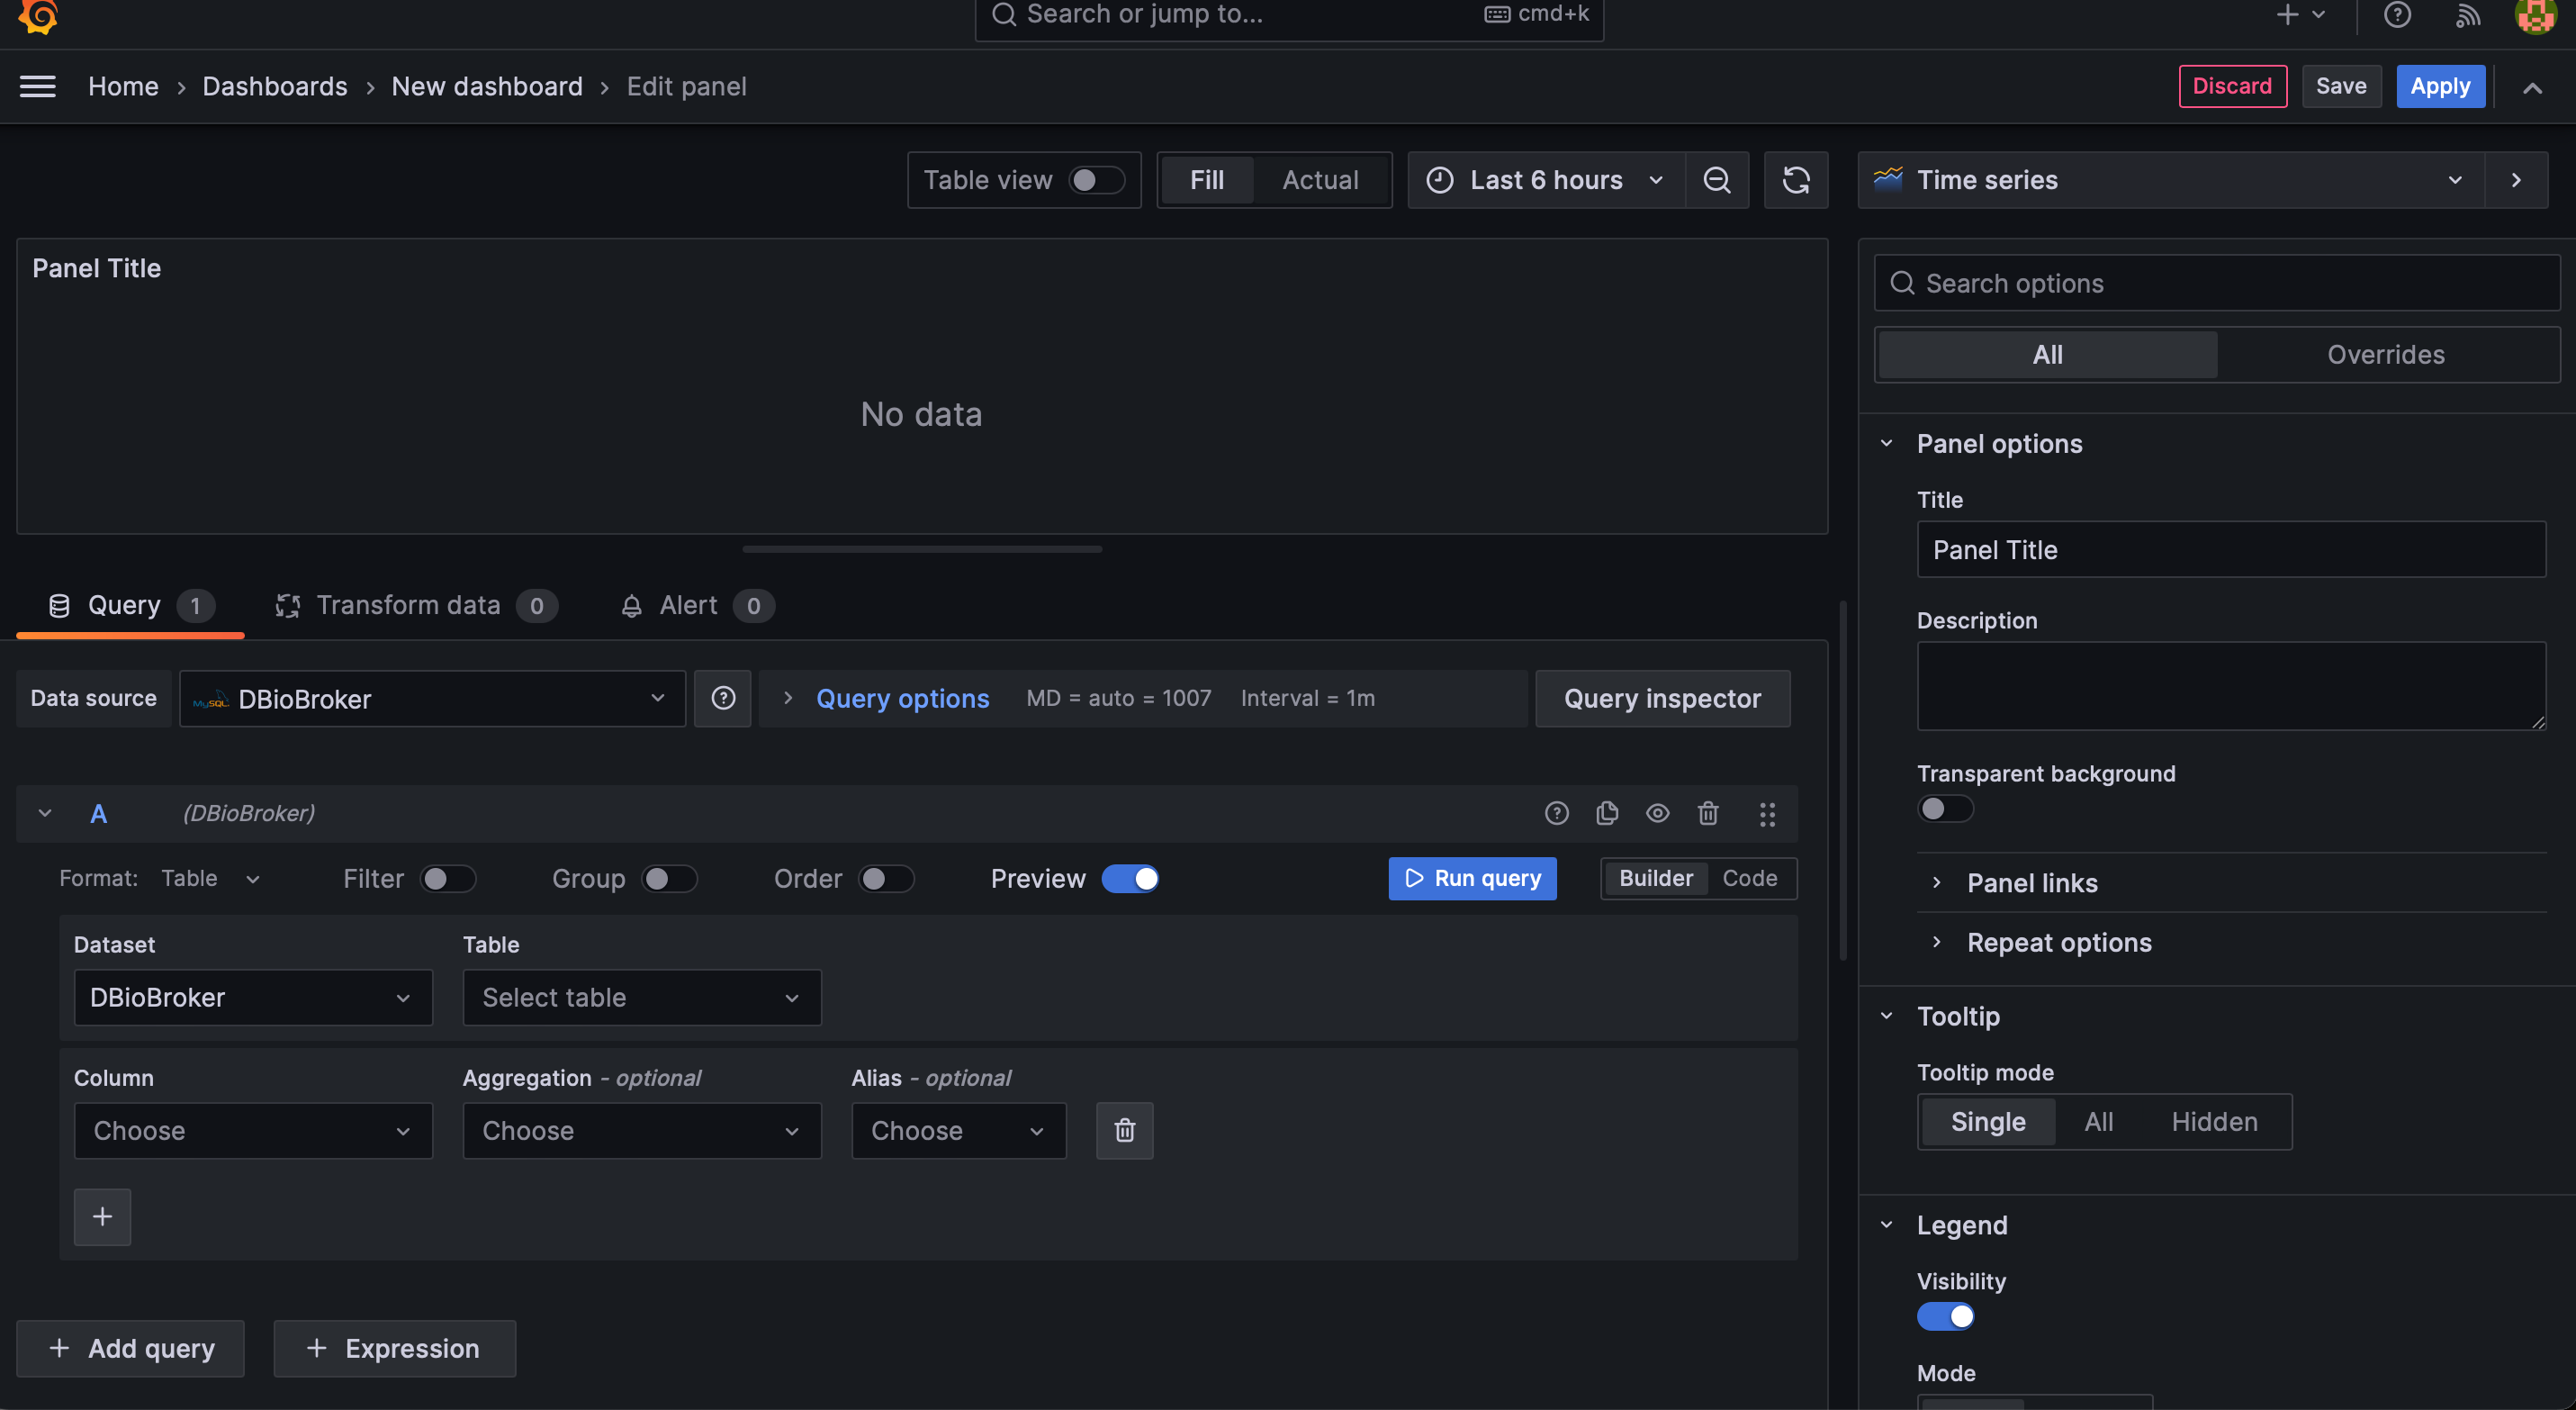The image size is (2576, 1410).
Task: Click the zoom out time range icon
Action: point(1716,180)
